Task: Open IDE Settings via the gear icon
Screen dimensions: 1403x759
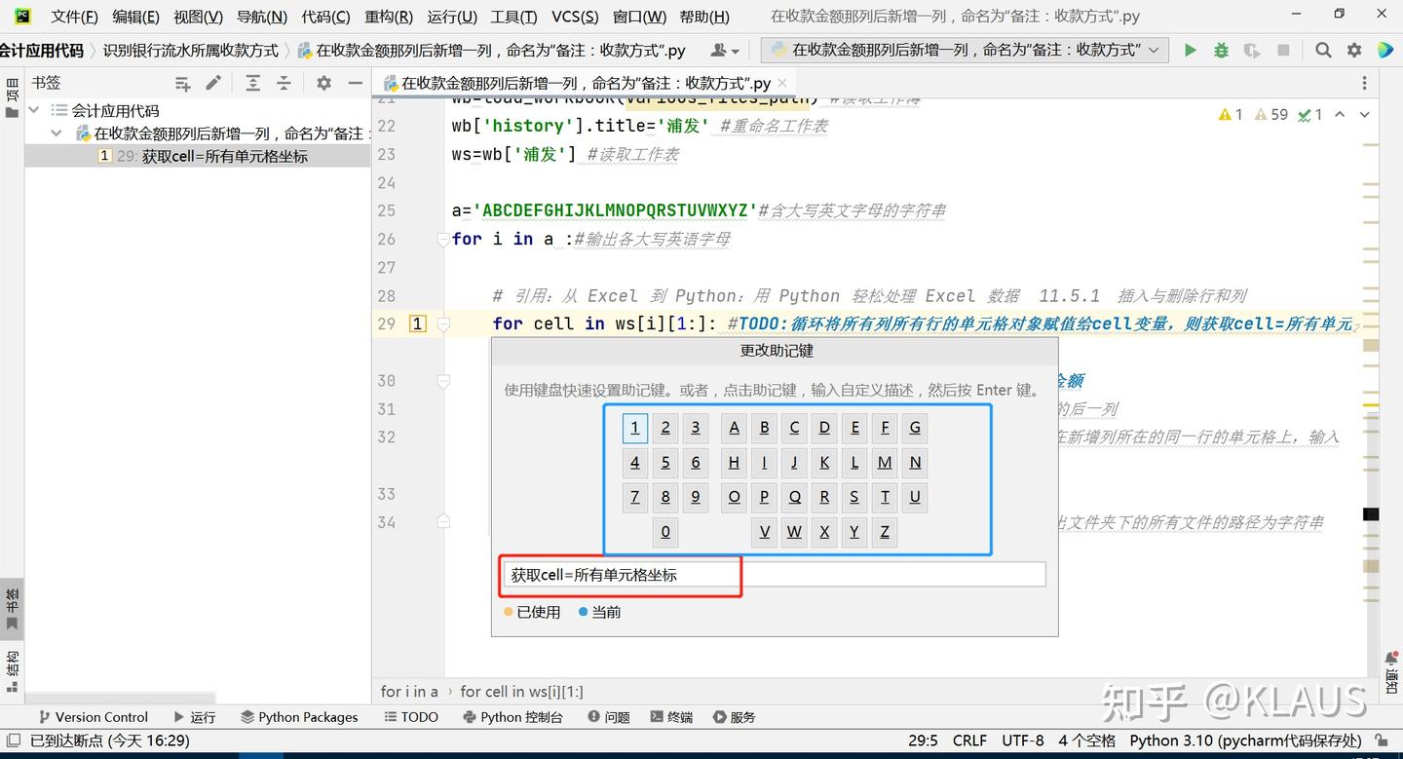Action: [x=1353, y=49]
